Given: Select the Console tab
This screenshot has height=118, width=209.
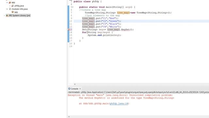Looking at the screenshot, I should coord(74,89).
